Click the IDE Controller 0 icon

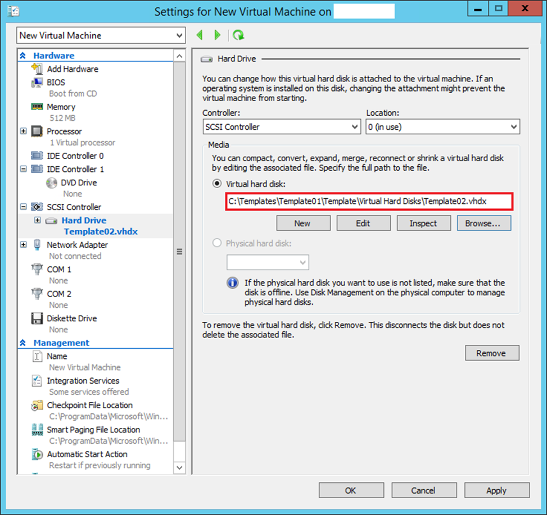(37, 156)
